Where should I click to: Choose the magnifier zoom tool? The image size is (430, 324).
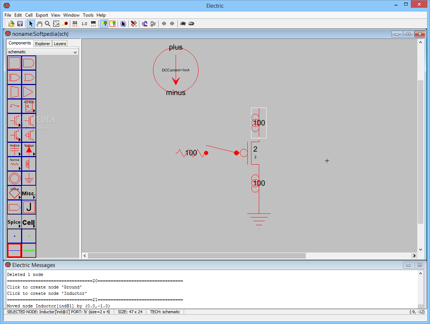click(x=47, y=24)
